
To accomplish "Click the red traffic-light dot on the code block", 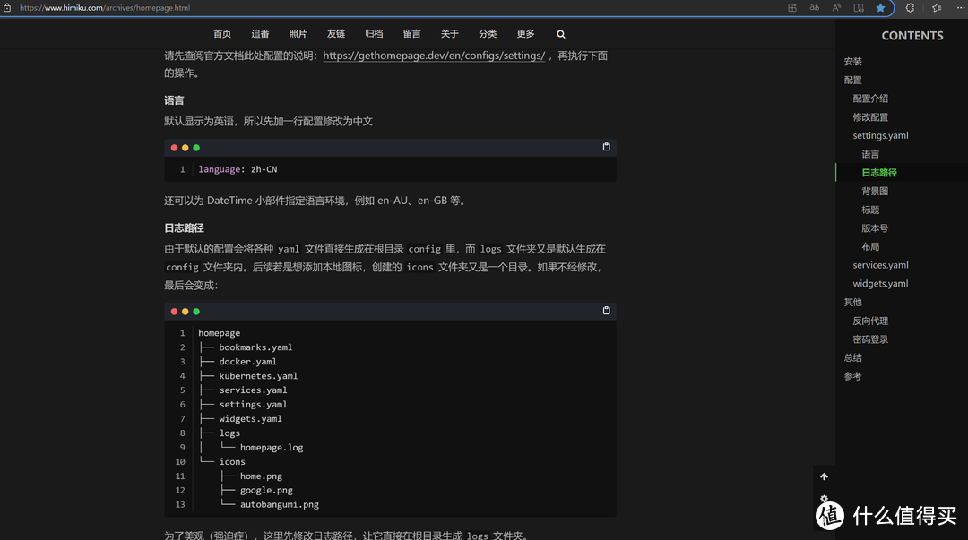I will 175,147.
